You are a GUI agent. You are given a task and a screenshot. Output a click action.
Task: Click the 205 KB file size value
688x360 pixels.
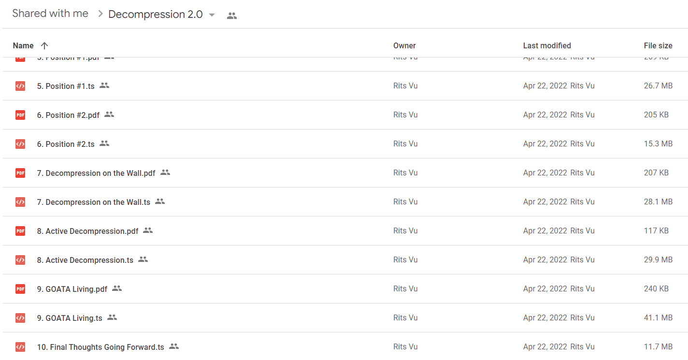(656, 115)
